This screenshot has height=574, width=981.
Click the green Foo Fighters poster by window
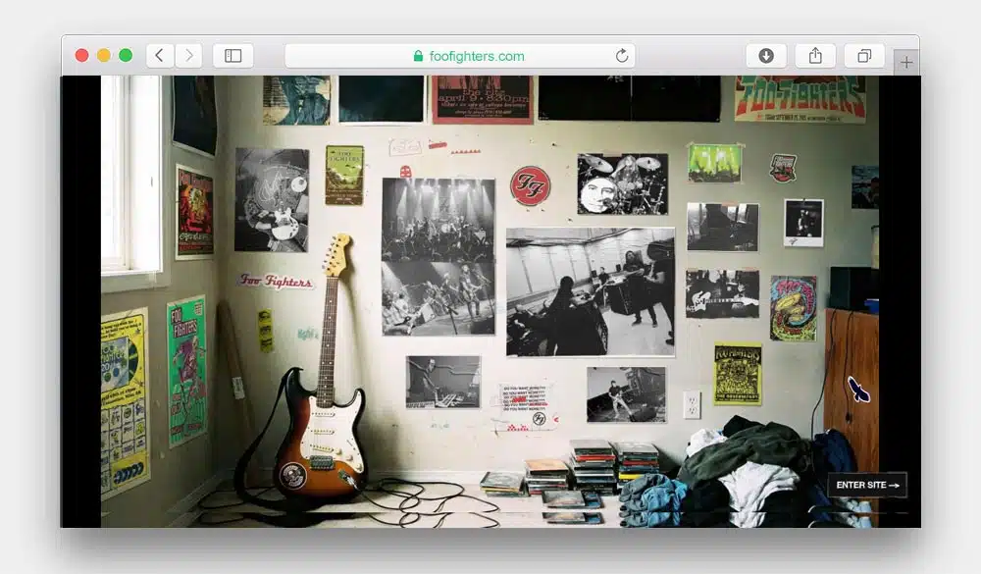pyautogui.click(x=186, y=371)
